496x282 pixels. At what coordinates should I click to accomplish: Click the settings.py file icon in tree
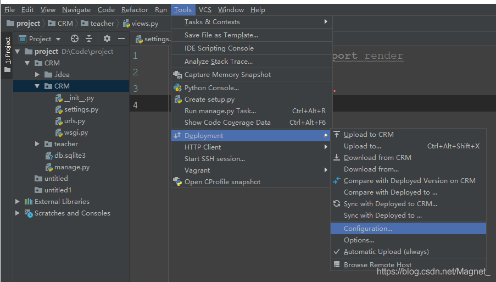(x=59, y=109)
